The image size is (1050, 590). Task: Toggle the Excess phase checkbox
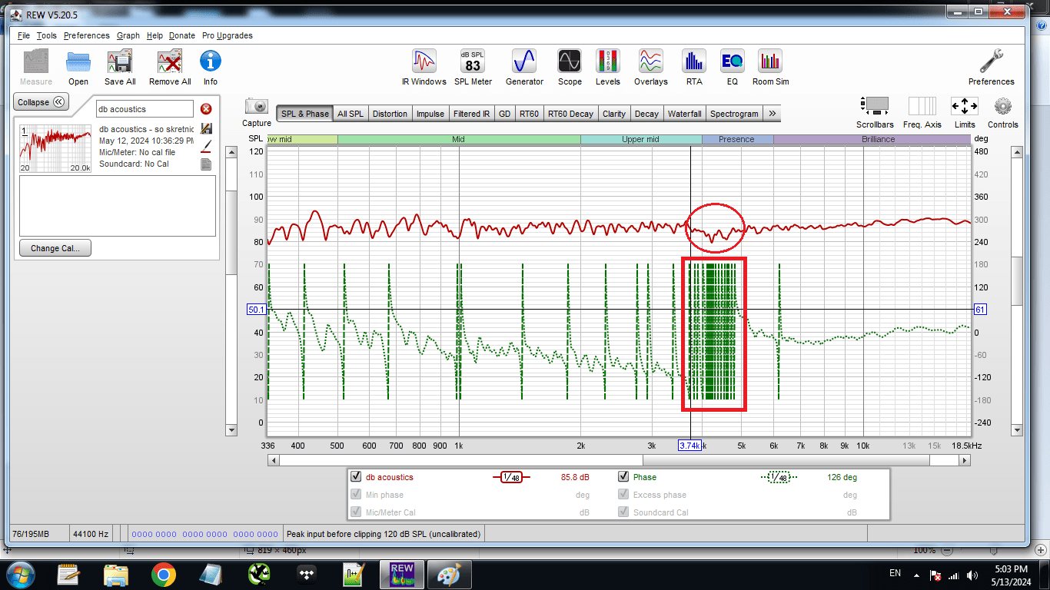(x=623, y=495)
